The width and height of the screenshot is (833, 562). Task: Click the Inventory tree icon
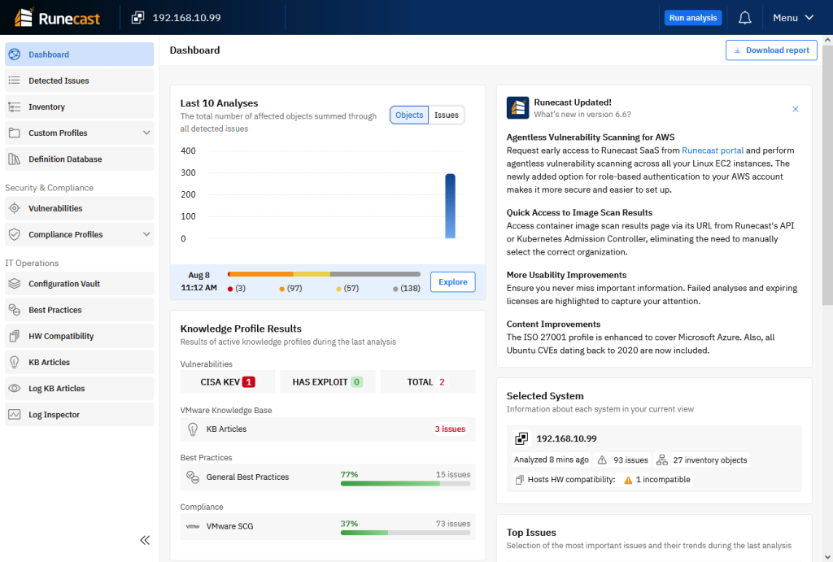click(x=15, y=107)
